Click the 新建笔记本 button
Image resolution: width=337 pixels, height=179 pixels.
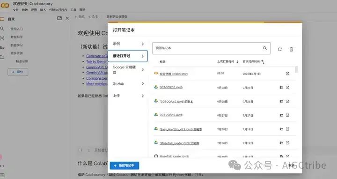tap(125, 165)
